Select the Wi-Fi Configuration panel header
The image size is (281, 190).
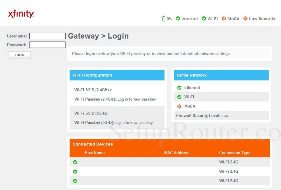117,75
